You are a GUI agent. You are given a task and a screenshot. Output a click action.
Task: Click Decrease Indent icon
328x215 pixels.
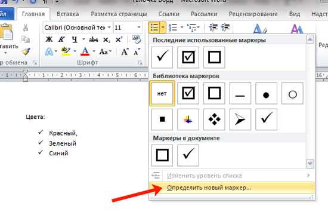[213, 27]
